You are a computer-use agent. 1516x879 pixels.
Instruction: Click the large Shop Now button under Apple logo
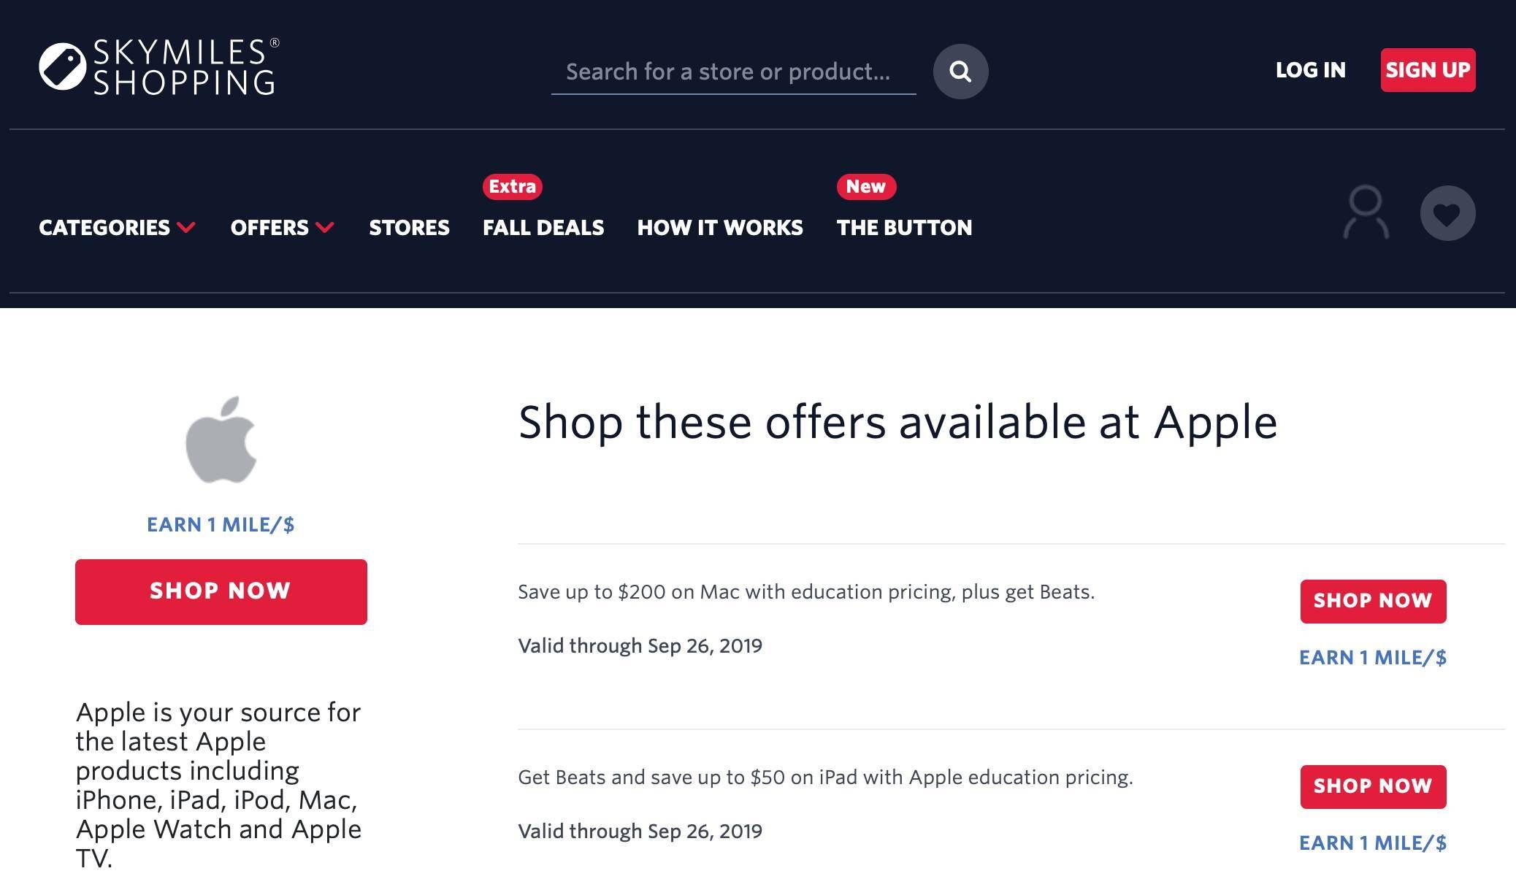click(x=221, y=592)
